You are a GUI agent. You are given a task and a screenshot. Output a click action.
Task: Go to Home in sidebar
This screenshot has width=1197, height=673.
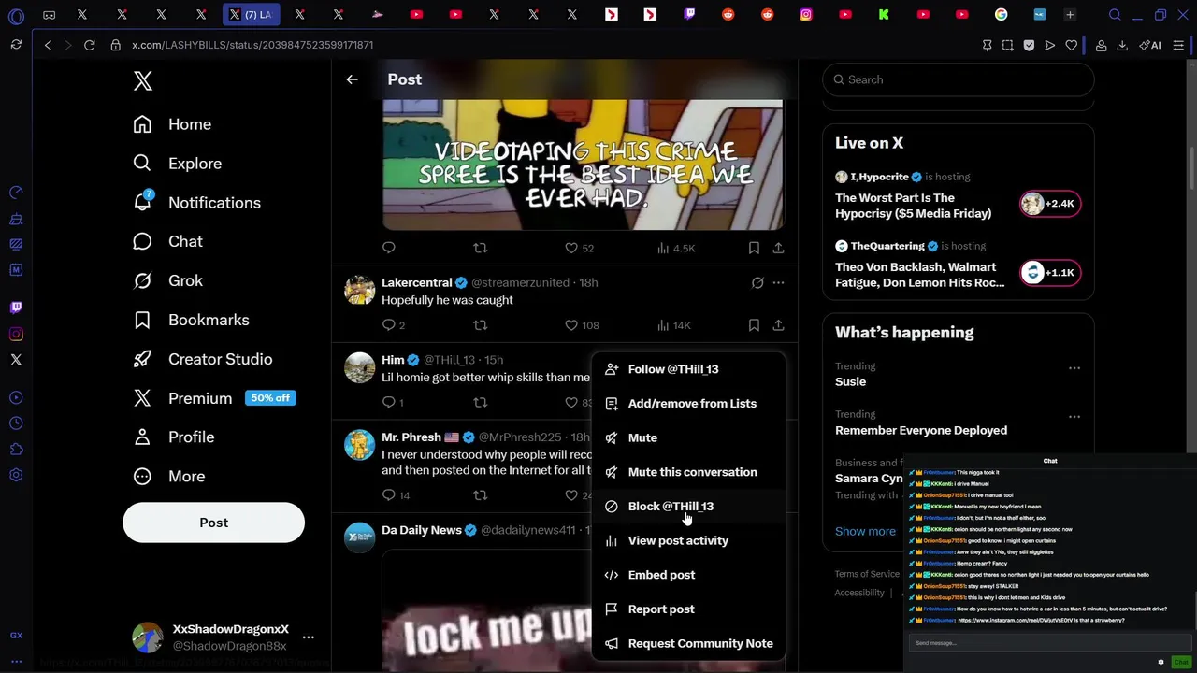tap(173, 124)
